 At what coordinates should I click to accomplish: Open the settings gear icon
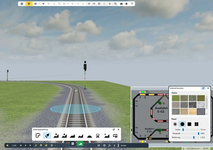104,145
